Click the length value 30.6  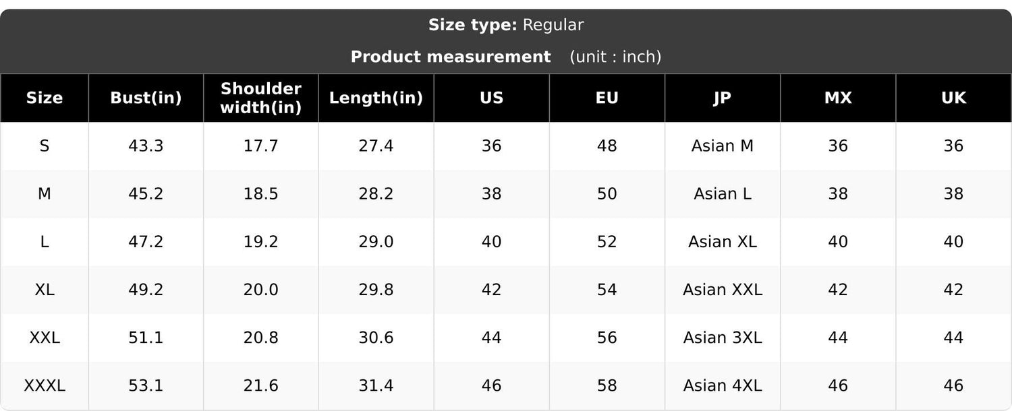point(376,338)
